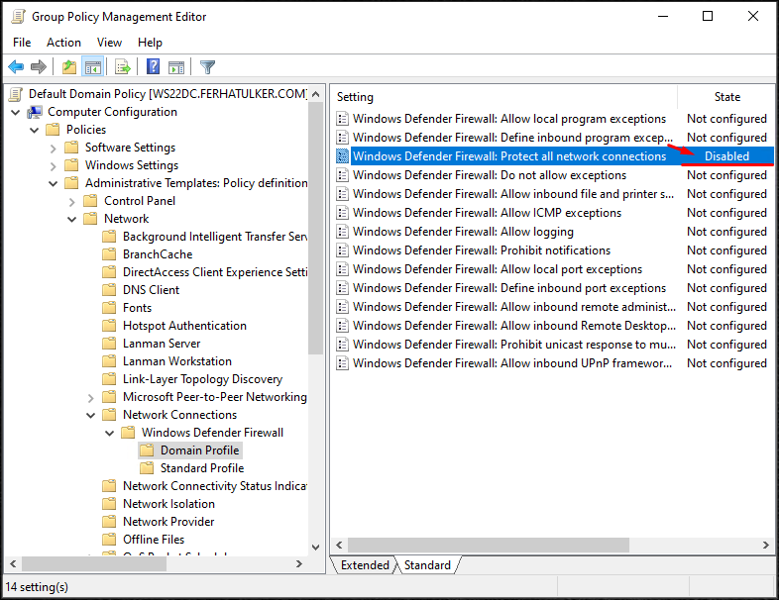Image resolution: width=779 pixels, height=600 pixels.
Task: Switch to the Standard tab
Action: (427, 565)
